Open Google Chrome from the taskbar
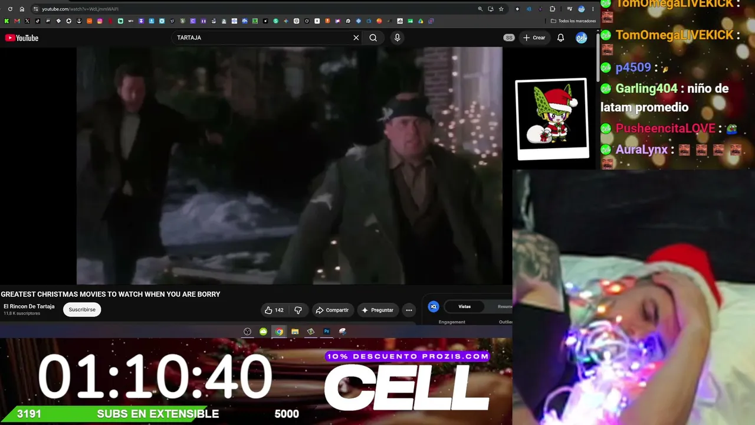 279,332
